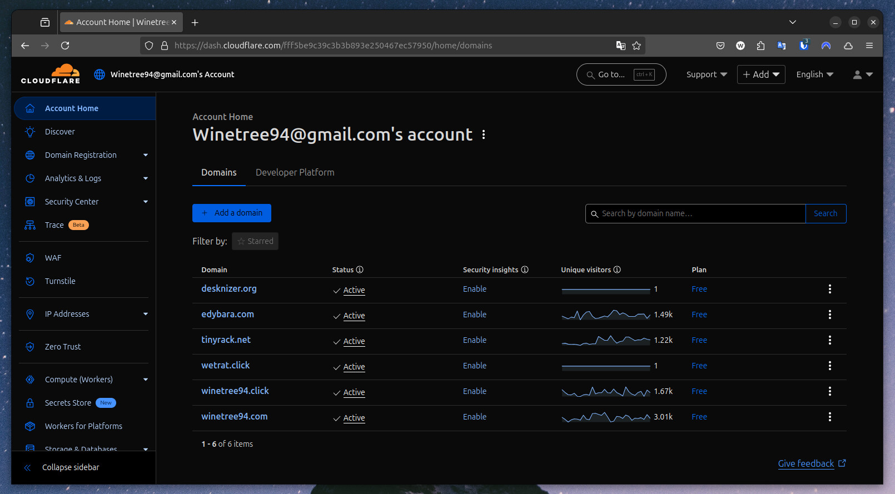Open actions menu for tinyrack.net row
This screenshot has height=494, width=895.
(x=830, y=340)
